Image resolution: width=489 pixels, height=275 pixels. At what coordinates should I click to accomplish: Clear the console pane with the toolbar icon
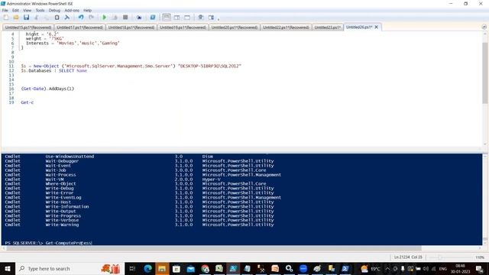click(x=67, y=18)
